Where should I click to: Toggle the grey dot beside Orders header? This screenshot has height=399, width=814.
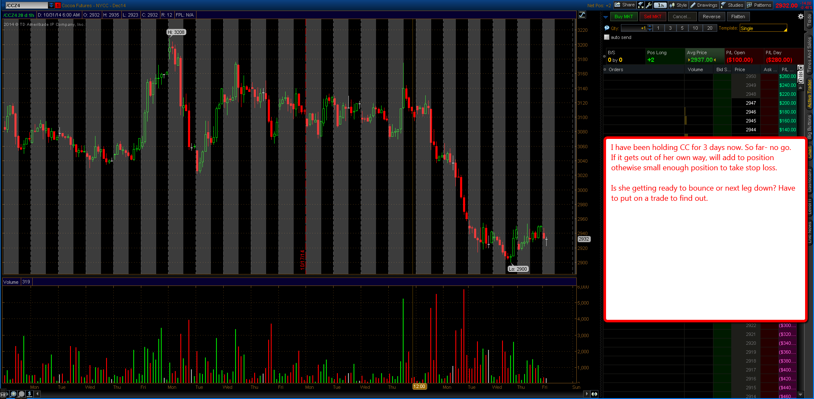click(605, 69)
